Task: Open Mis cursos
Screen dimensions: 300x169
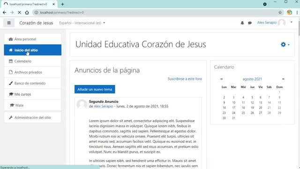Action: click(x=33, y=94)
